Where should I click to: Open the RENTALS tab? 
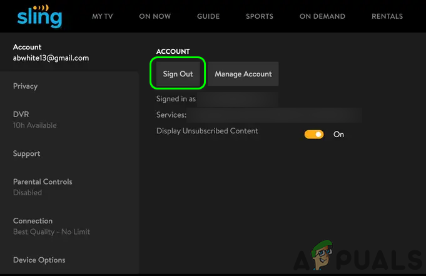coord(388,16)
